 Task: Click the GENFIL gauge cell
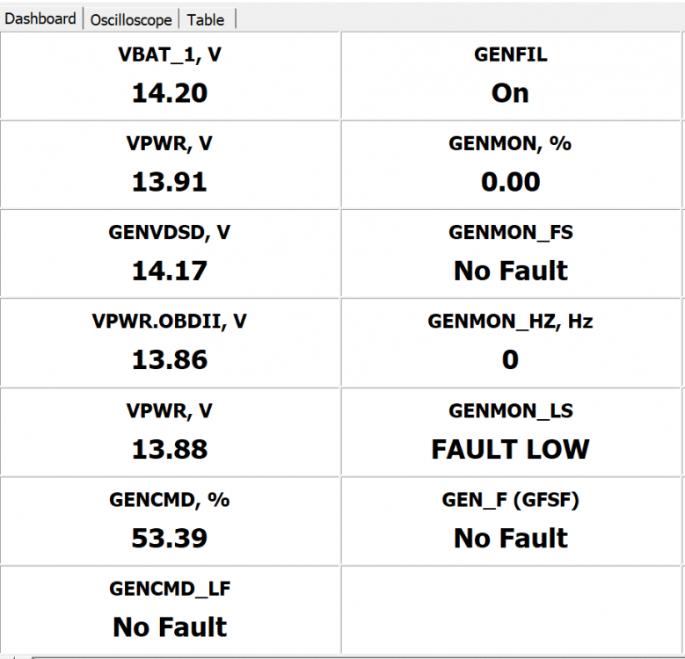pyautogui.click(x=511, y=76)
